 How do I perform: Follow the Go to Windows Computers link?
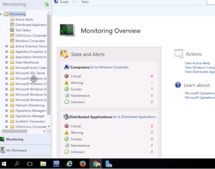[x=109, y=67]
